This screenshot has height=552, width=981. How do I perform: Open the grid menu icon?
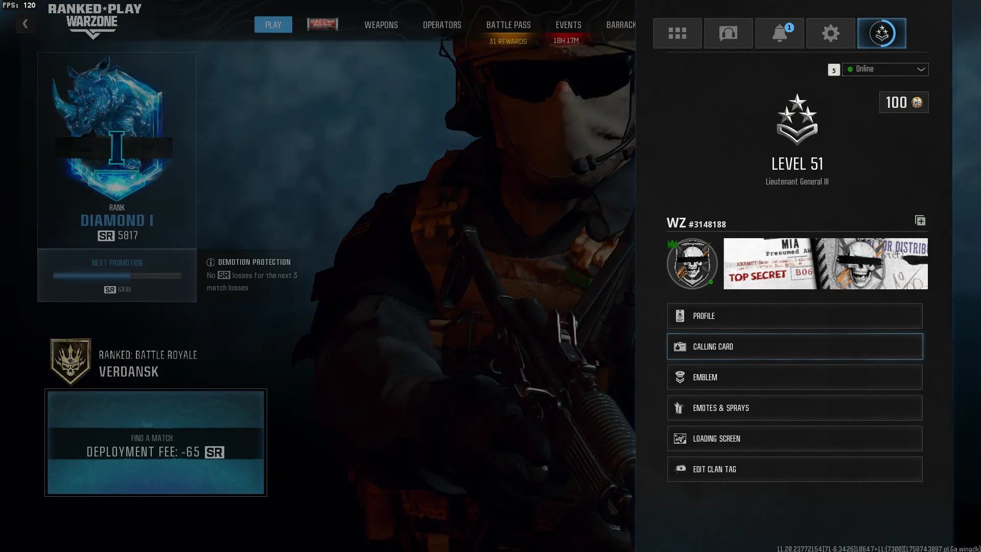tap(677, 33)
